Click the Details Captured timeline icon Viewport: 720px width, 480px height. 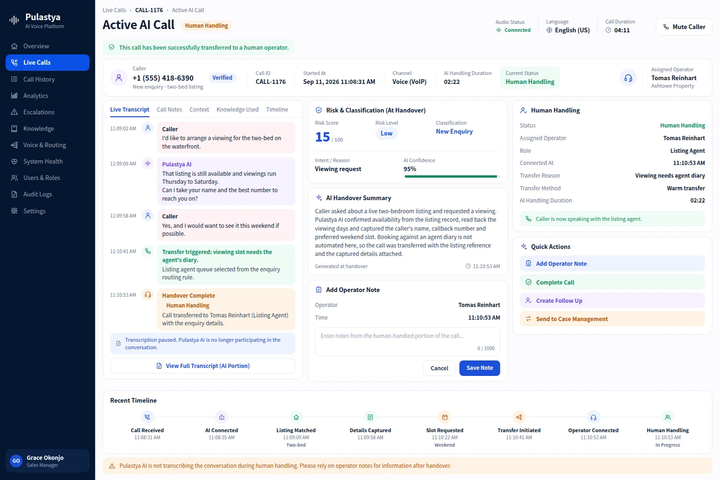point(370,417)
